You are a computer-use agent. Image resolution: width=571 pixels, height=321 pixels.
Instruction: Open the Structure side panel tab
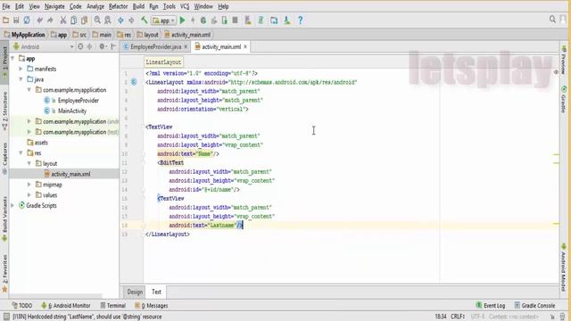coord(4,111)
